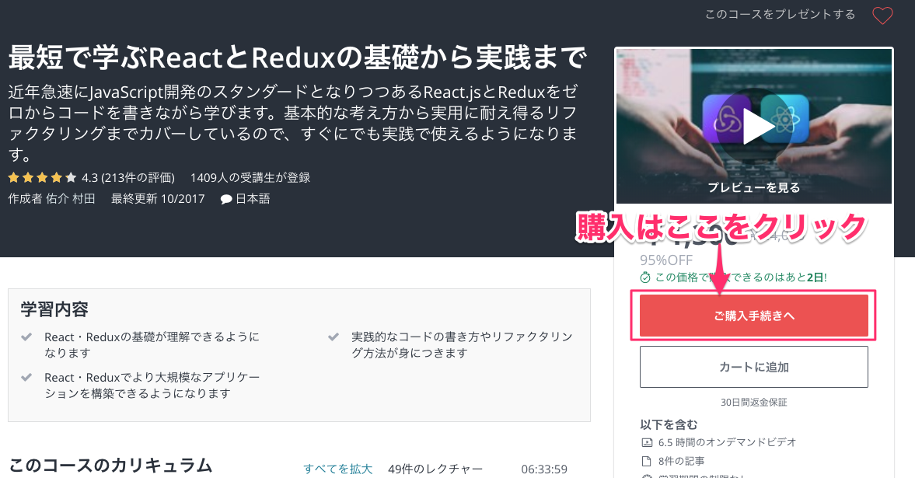915x478 pixels.
Task: Click the 213件の評価 ratings count
Action: point(138,177)
